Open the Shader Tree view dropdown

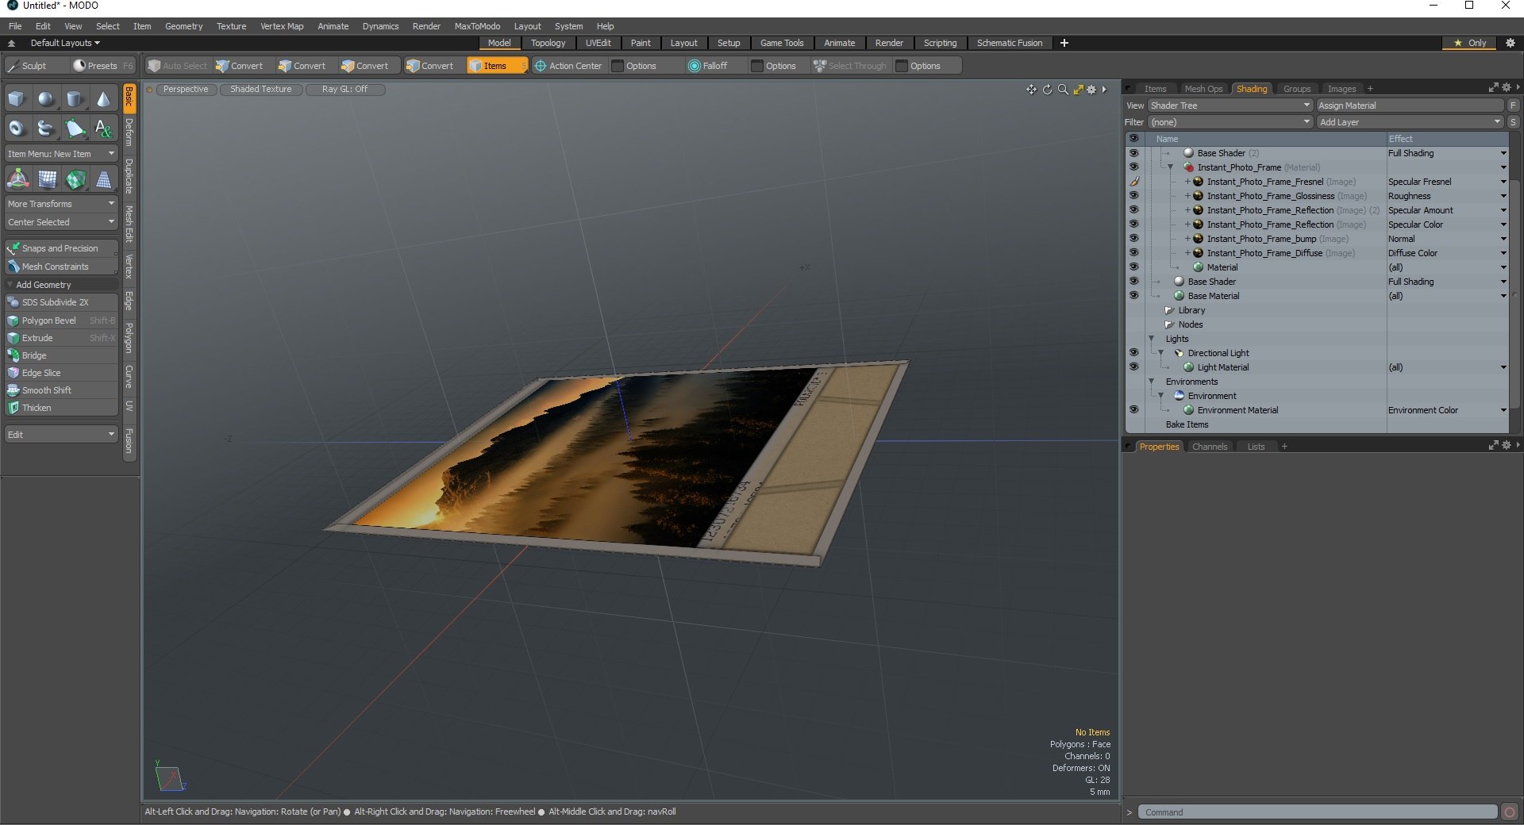[x=1230, y=106]
